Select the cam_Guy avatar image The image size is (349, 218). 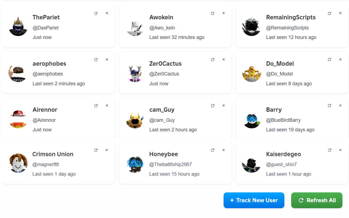click(135, 119)
